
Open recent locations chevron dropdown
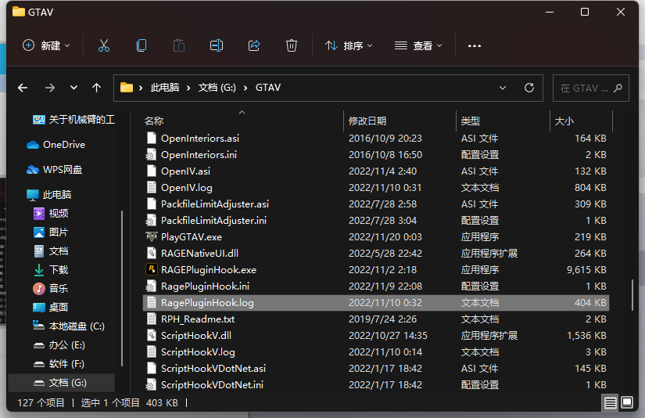click(x=73, y=88)
